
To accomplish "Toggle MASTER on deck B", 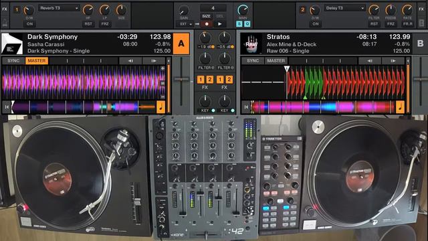I will pyautogui.click(x=276, y=61).
